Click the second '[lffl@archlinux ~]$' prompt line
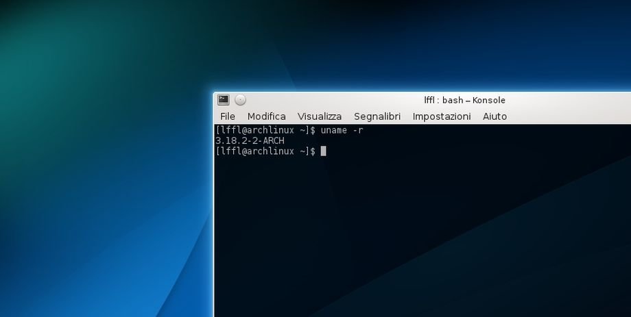Viewport: 631px width, 317px height. [265, 151]
